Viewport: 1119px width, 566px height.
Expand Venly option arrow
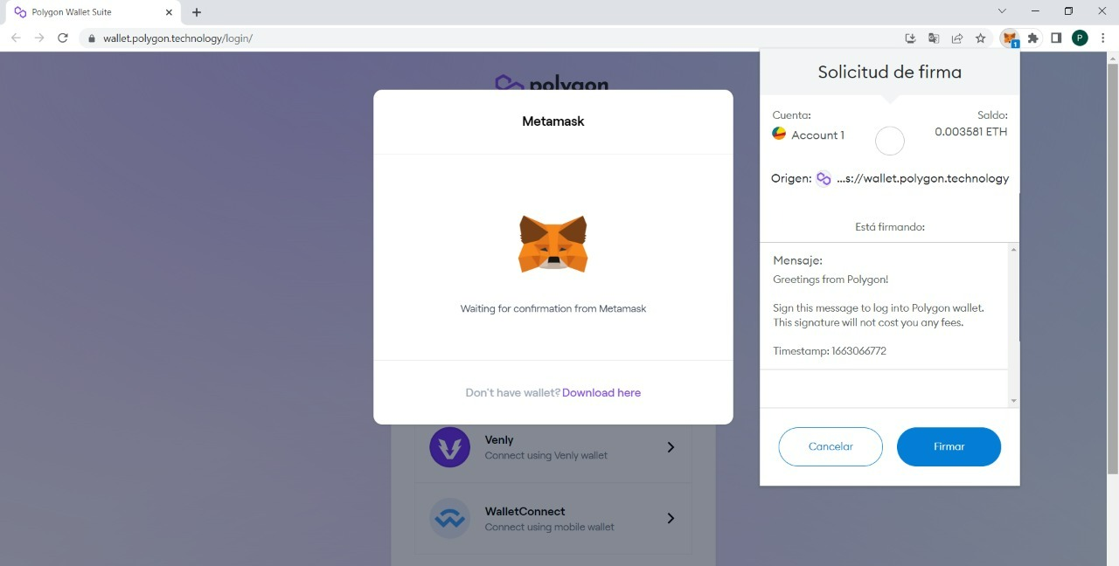pyautogui.click(x=671, y=447)
